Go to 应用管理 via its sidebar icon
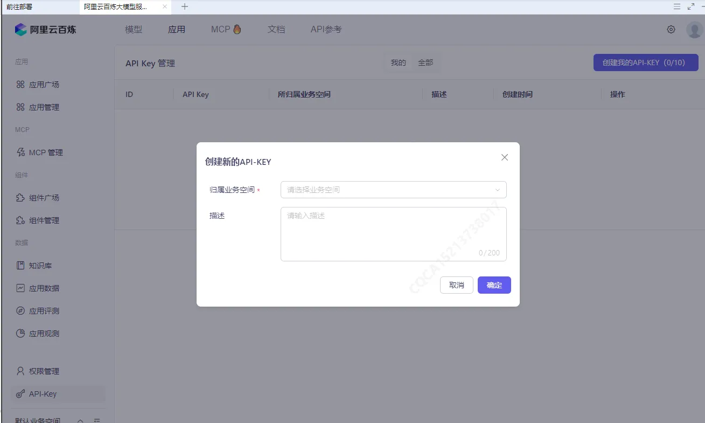705x423 pixels. tap(20, 107)
